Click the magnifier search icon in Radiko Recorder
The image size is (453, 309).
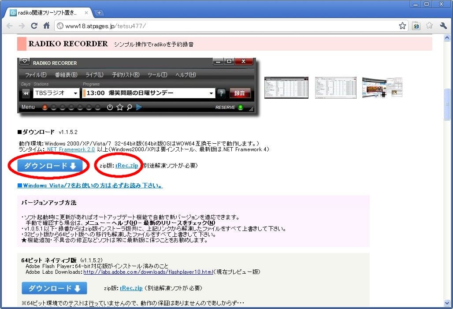coord(130,107)
